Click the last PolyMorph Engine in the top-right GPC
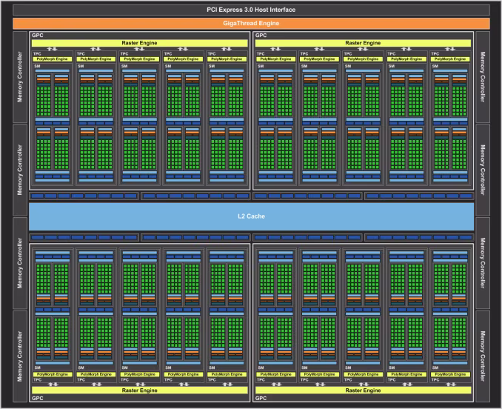The width and height of the screenshot is (502, 409). 450,59
